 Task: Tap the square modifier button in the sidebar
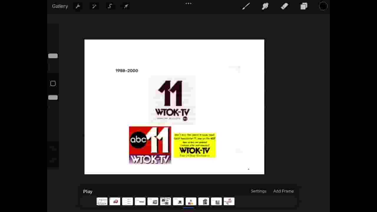click(x=53, y=84)
